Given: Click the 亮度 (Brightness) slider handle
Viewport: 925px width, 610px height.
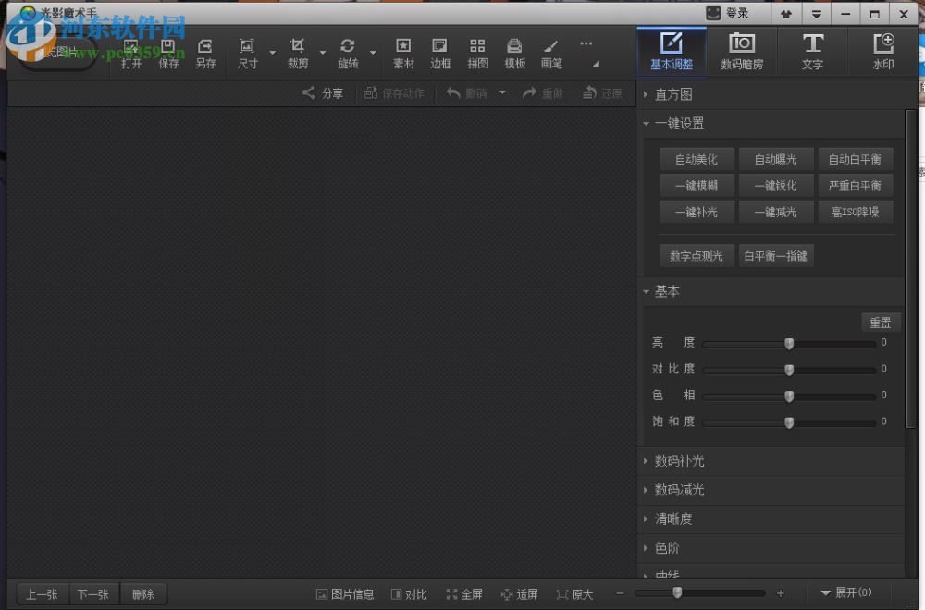Looking at the screenshot, I should pyautogui.click(x=789, y=344).
